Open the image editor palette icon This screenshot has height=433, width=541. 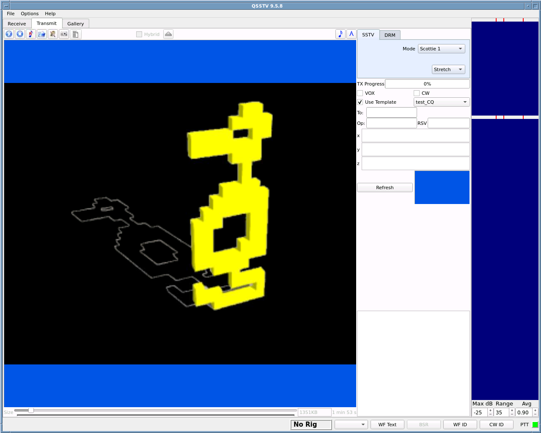[53, 34]
